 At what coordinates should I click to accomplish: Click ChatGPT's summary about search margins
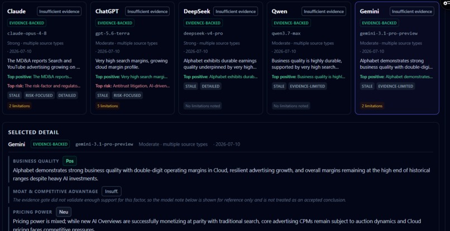click(x=131, y=64)
